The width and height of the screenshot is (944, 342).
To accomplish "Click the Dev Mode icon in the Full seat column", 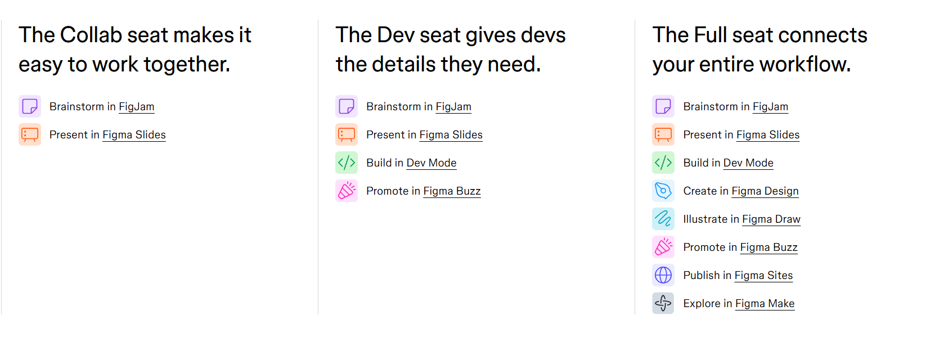I will pos(663,163).
